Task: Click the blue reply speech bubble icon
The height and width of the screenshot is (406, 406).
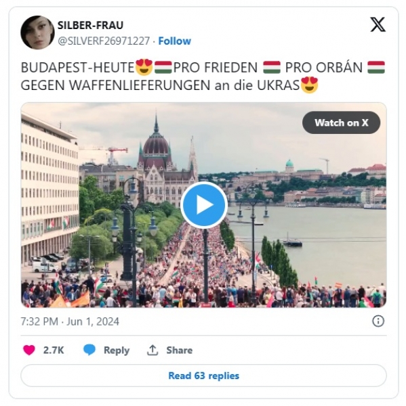Action: [x=89, y=350]
